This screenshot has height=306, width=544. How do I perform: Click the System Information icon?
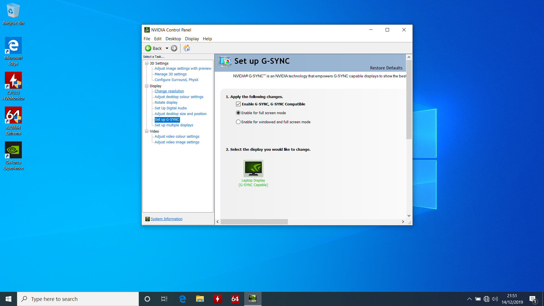click(x=147, y=219)
